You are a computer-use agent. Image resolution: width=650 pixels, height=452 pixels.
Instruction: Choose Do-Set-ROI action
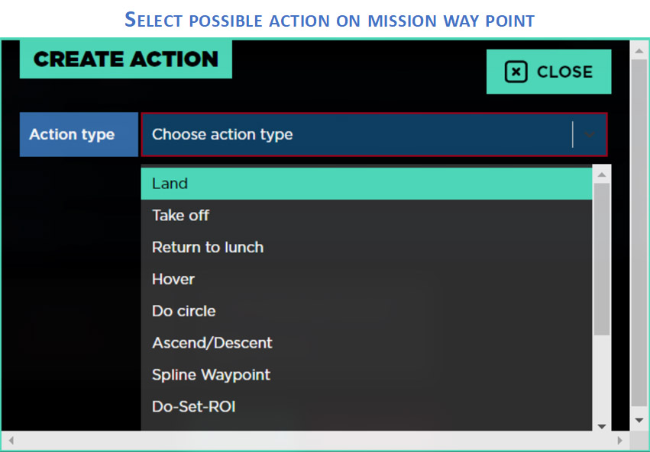pos(194,408)
